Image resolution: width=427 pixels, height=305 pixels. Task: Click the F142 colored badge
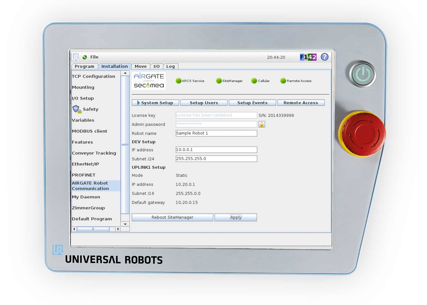click(308, 57)
